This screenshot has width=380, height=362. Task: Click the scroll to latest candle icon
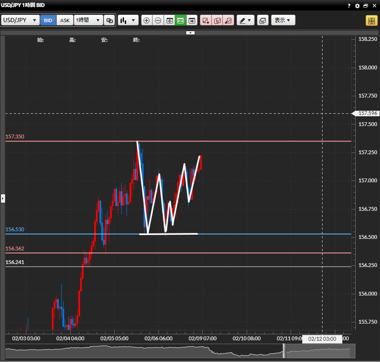click(x=192, y=20)
